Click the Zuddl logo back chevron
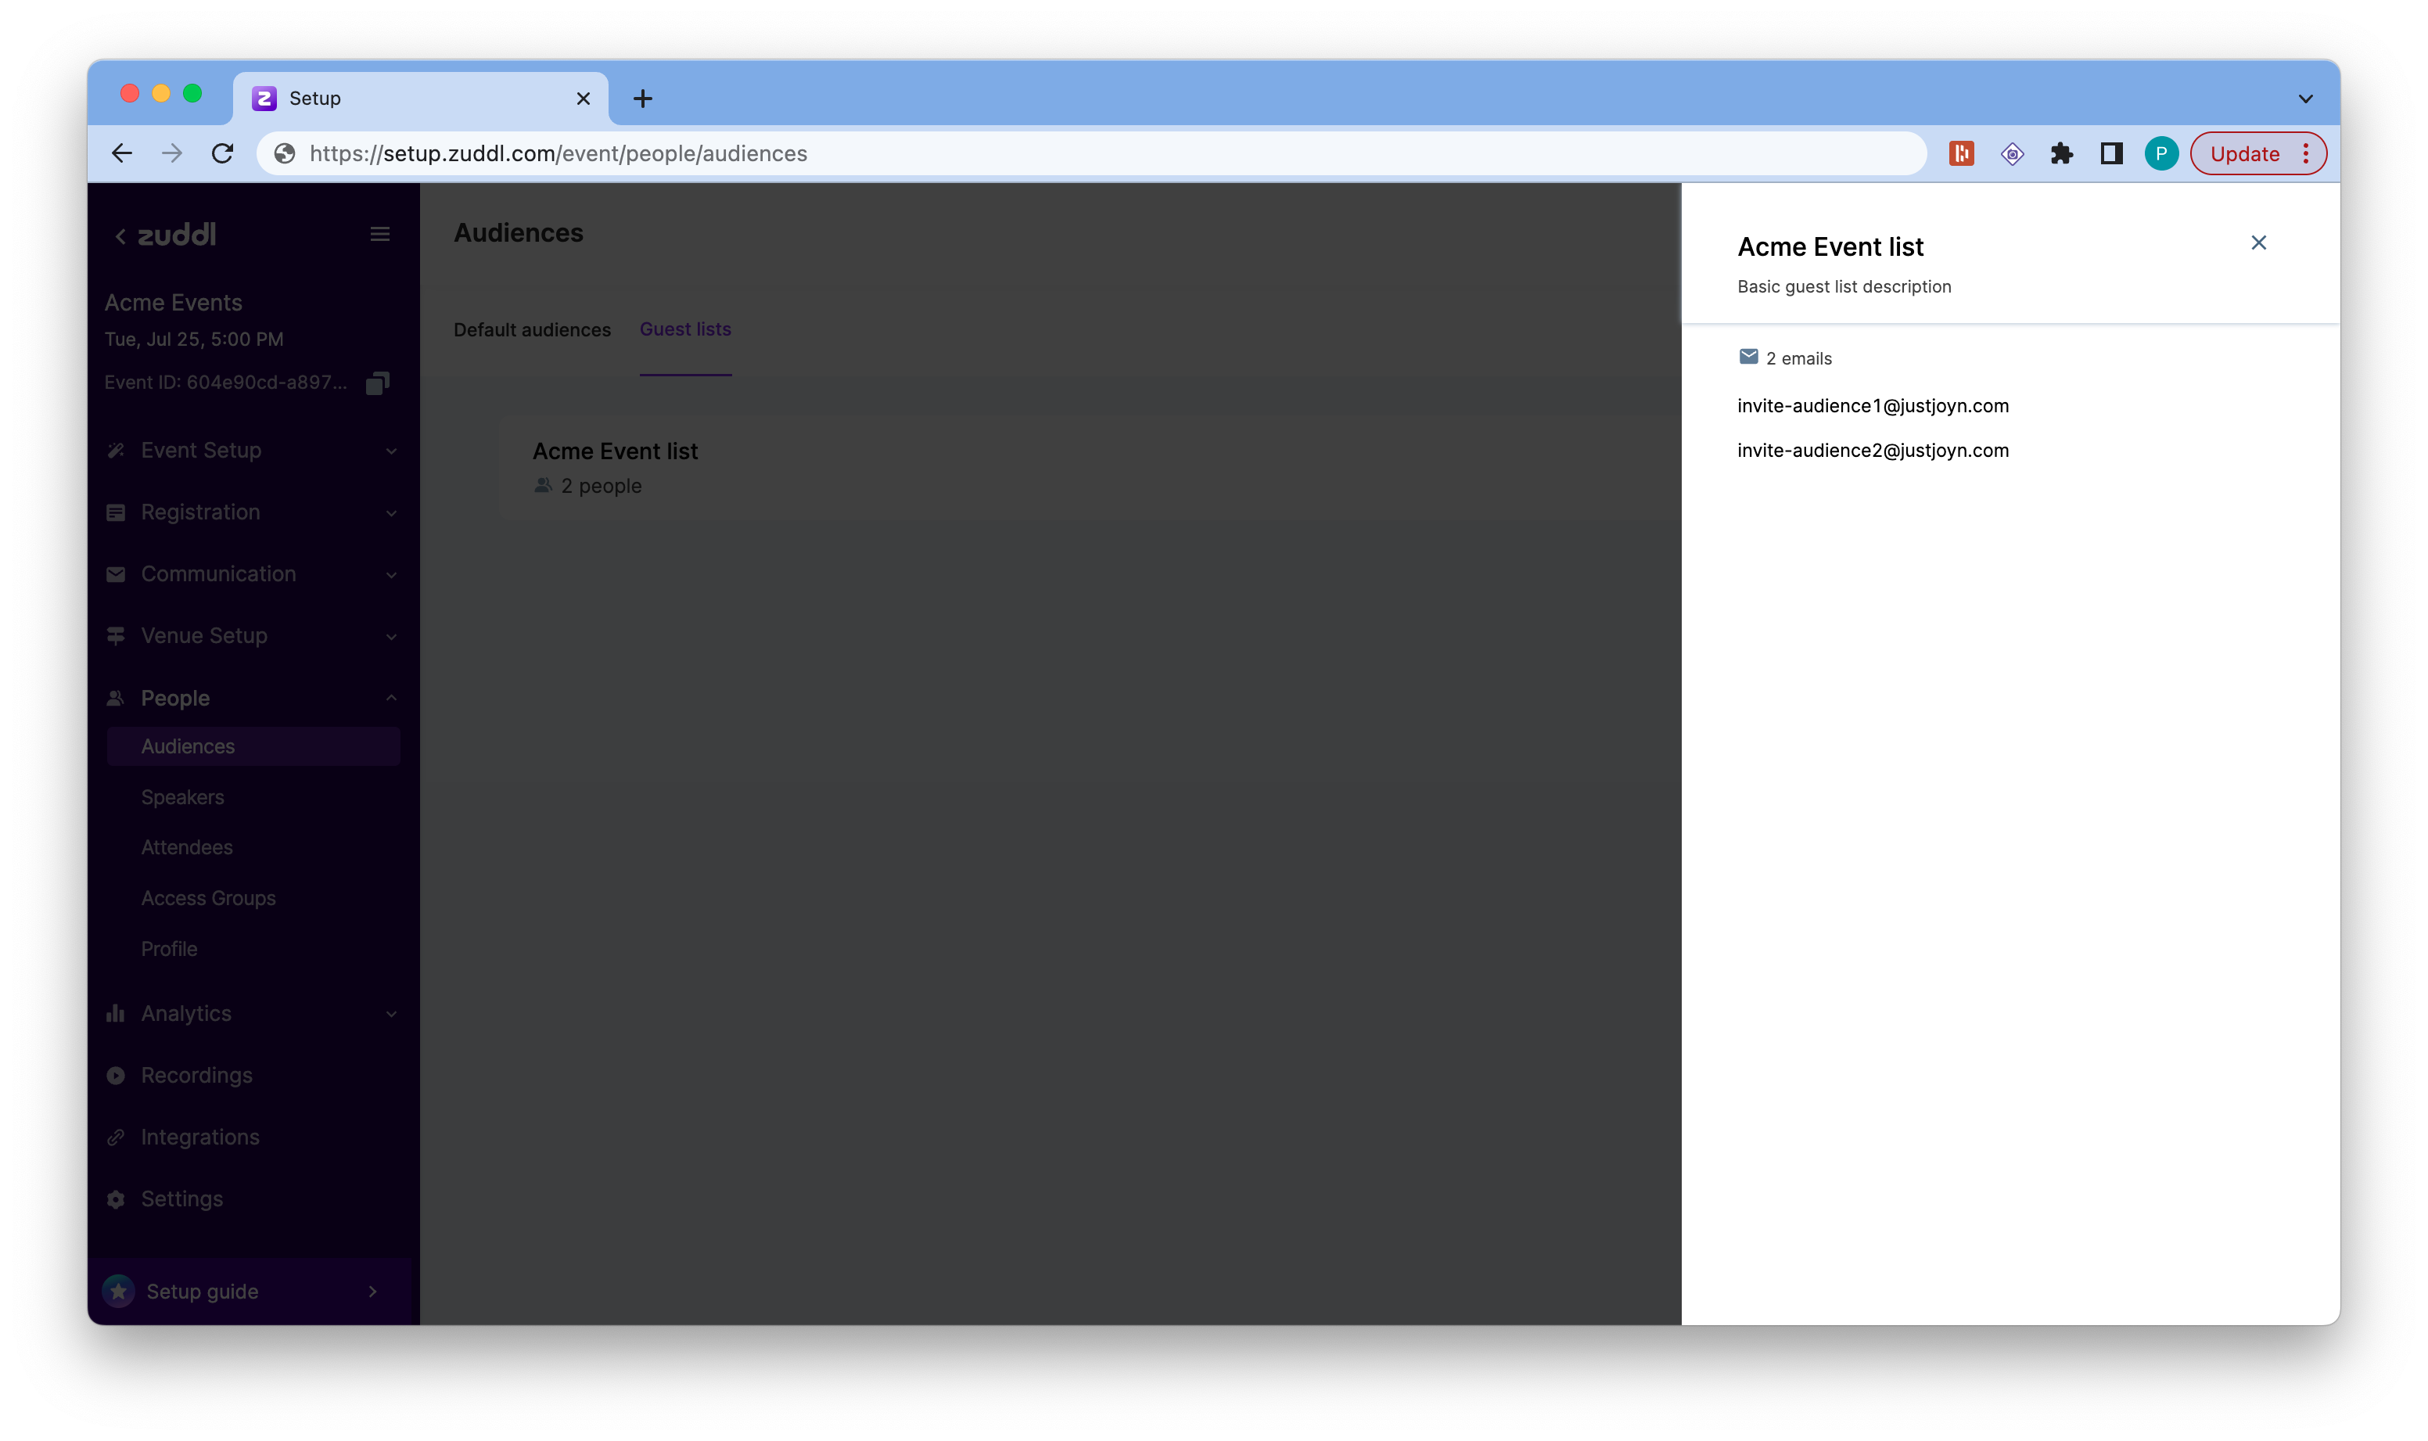The width and height of the screenshot is (2428, 1441). click(x=120, y=236)
